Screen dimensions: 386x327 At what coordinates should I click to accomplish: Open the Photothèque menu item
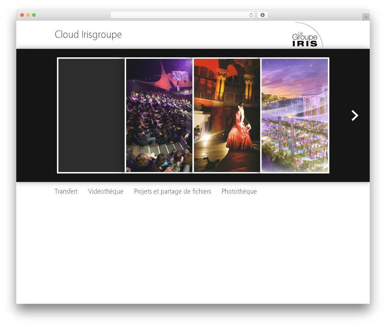tap(239, 192)
